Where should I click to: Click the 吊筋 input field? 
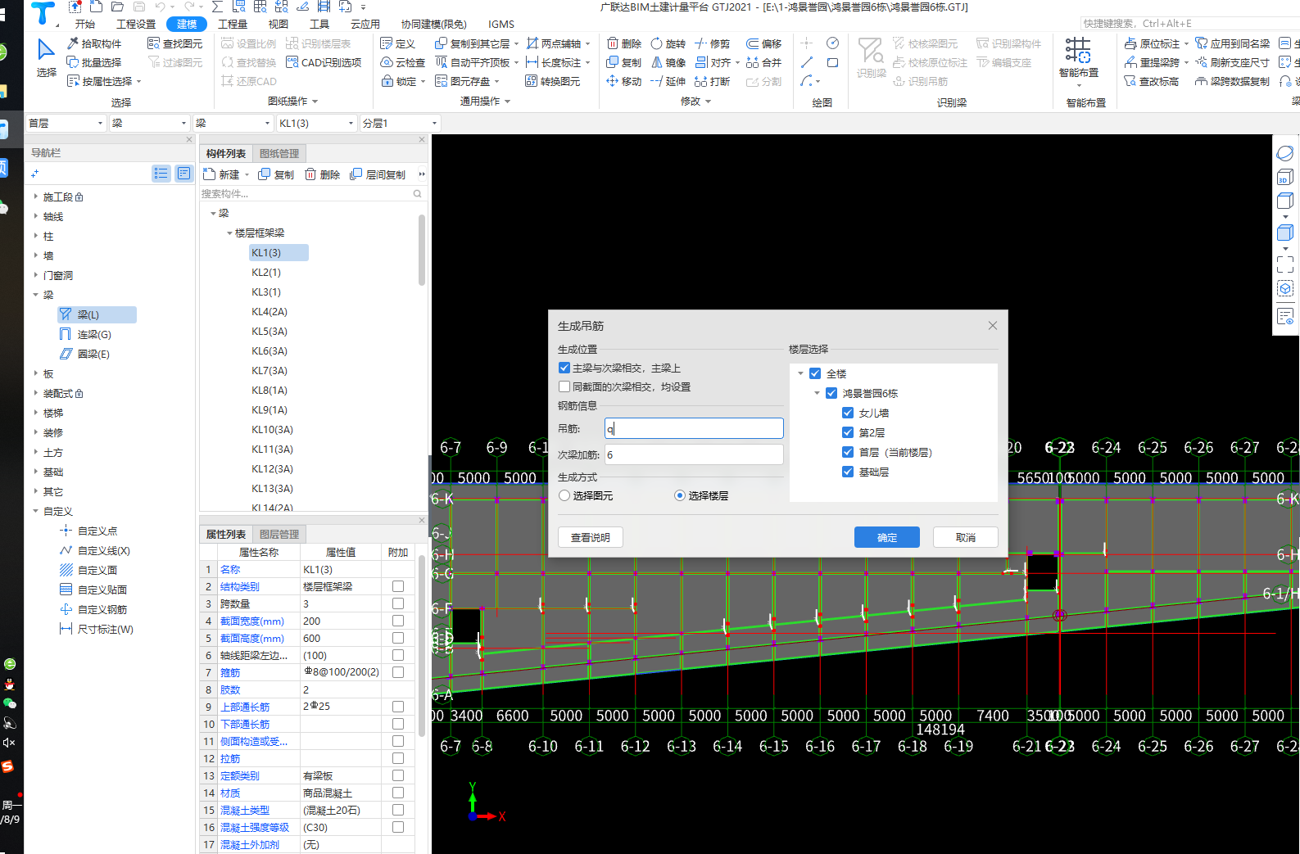tap(694, 428)
